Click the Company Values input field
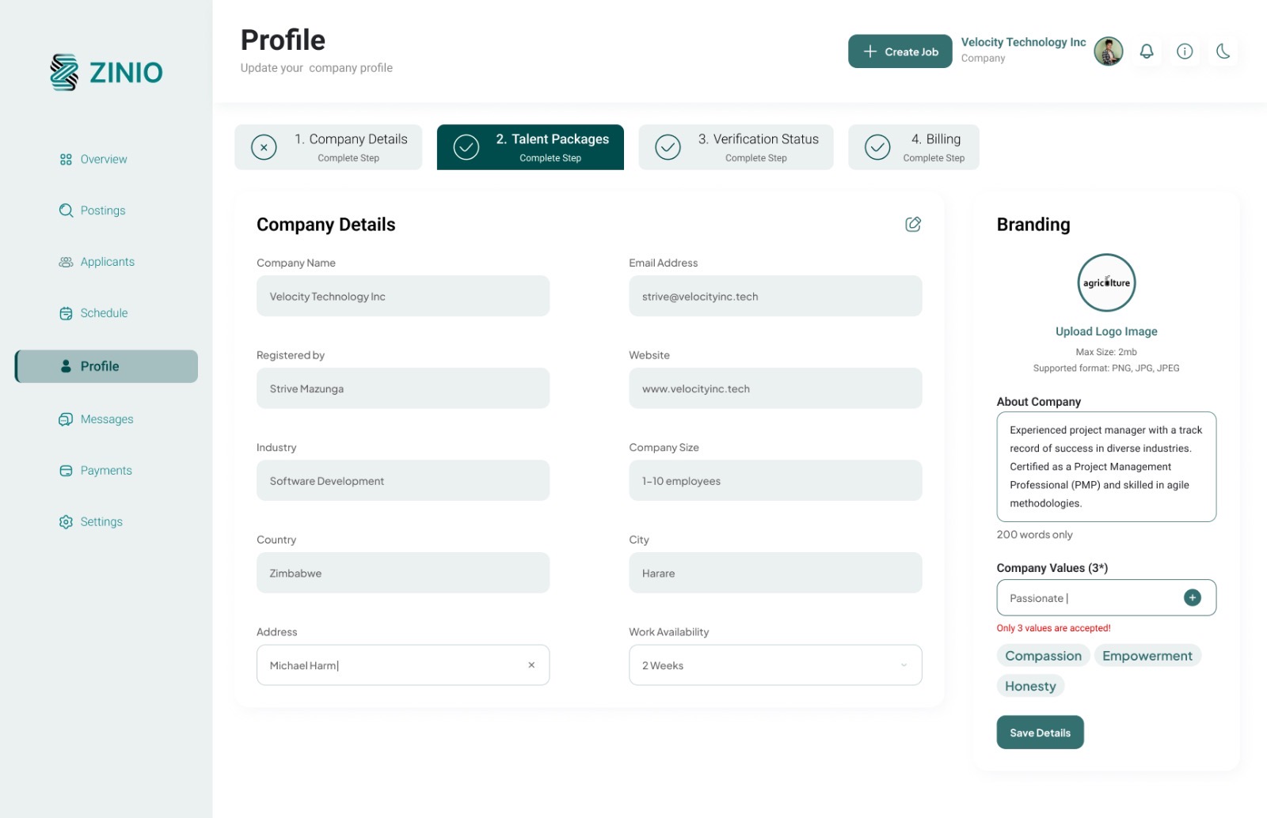The height and width of the screenshot is (818, 1267). point(1089,598)
